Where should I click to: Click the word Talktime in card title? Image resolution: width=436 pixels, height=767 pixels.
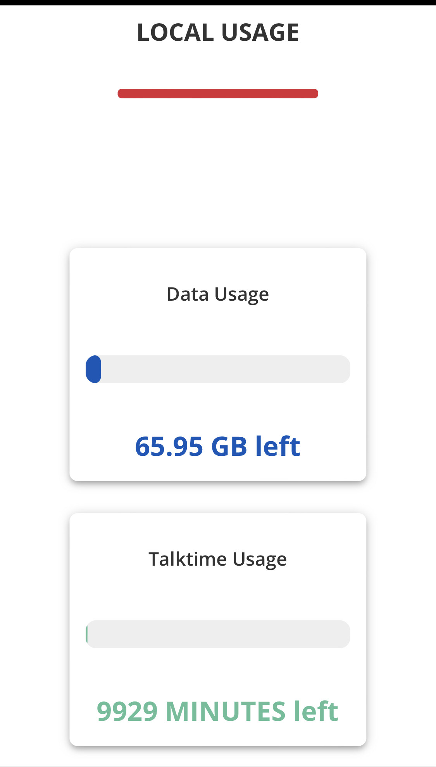pyautogui.click(x=188, y=559)
